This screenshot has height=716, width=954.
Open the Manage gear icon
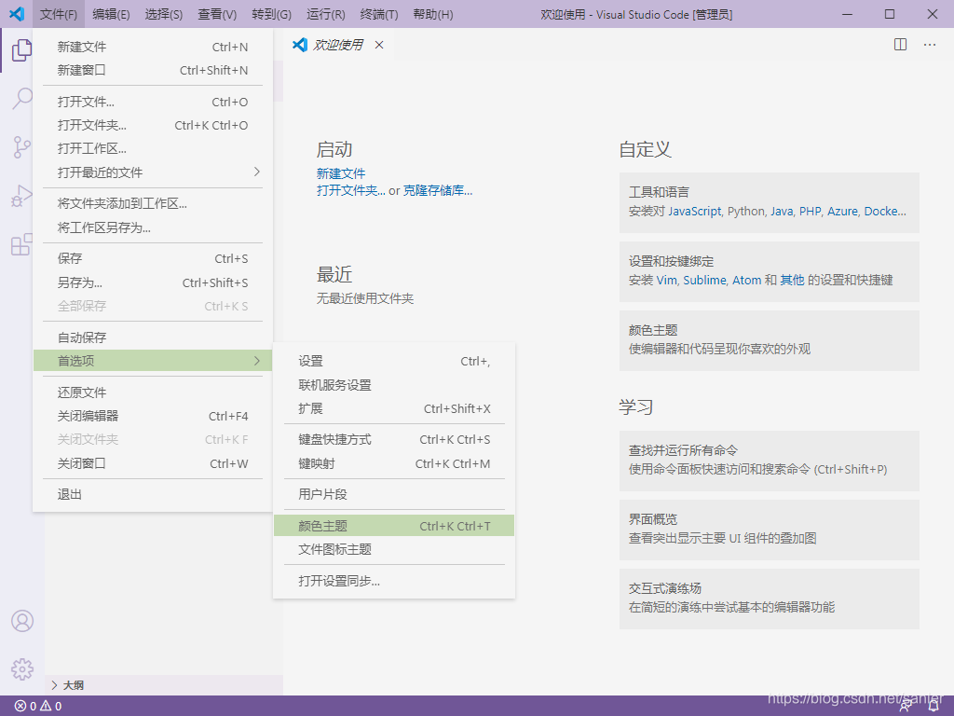[22, 669]
